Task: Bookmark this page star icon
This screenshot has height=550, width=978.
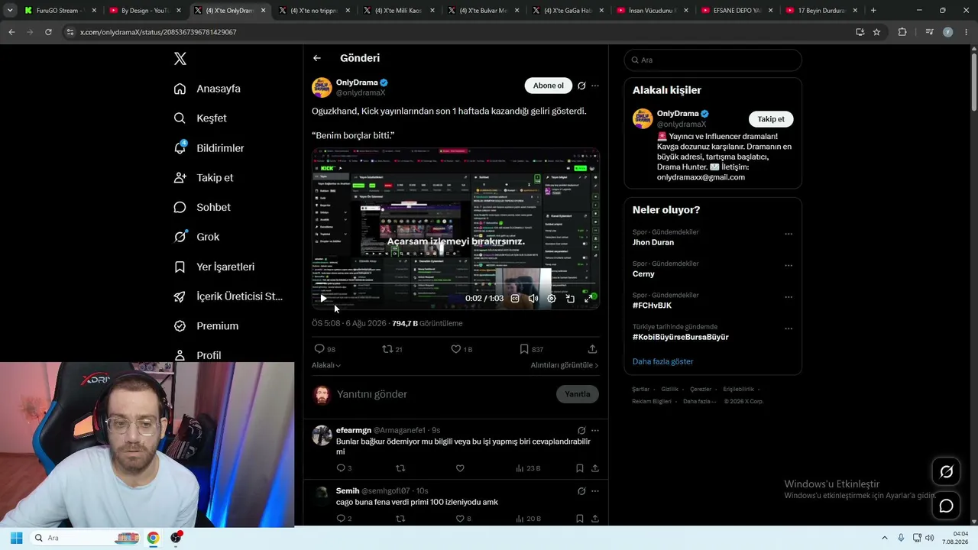Action: tap(876, 32)
